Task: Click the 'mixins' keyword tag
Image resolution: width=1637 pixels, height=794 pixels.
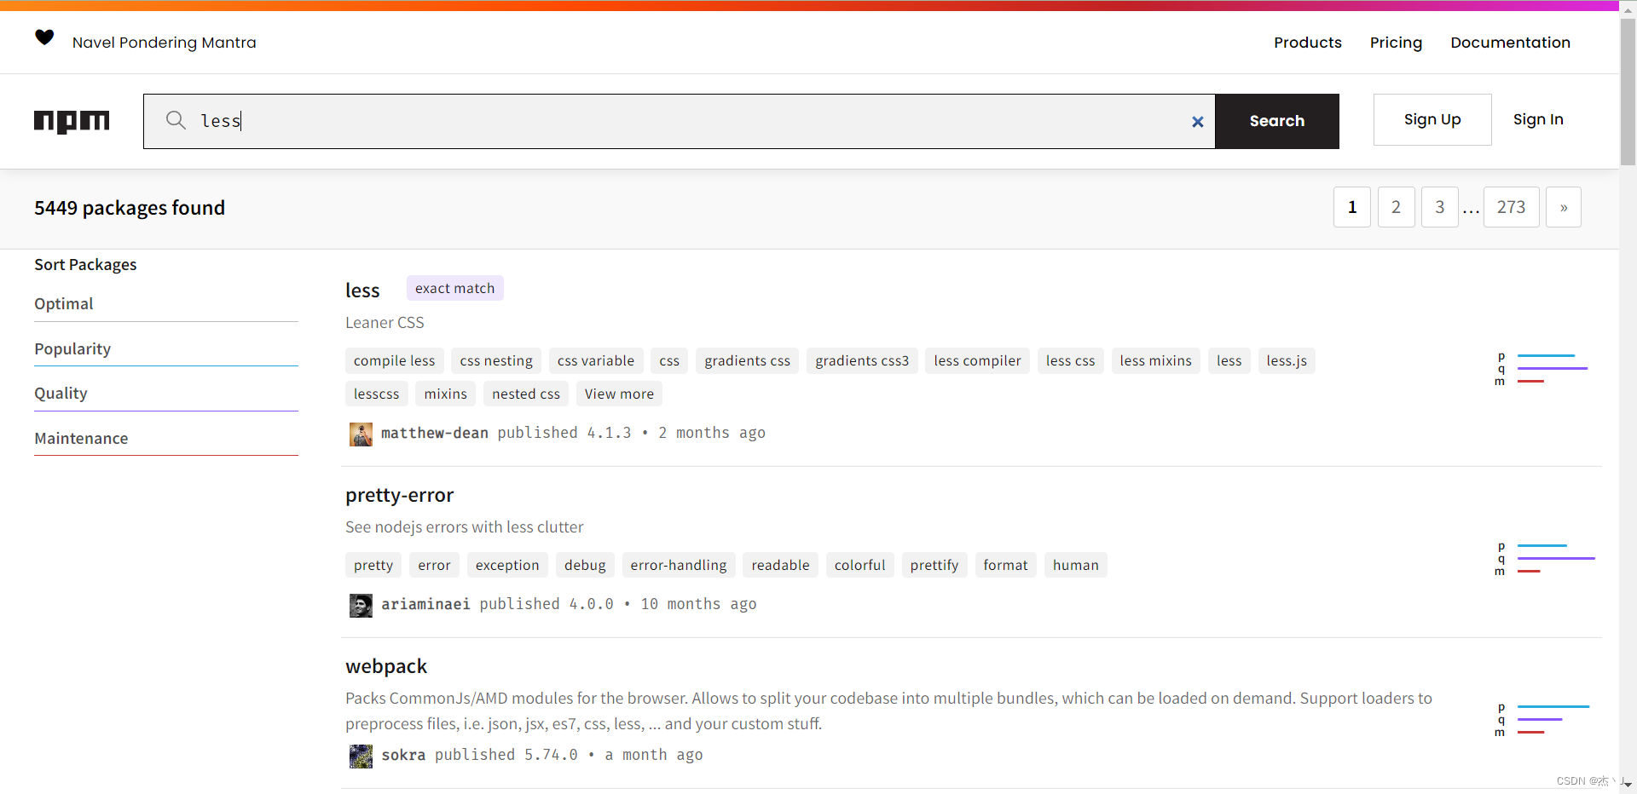Action: 445,394
